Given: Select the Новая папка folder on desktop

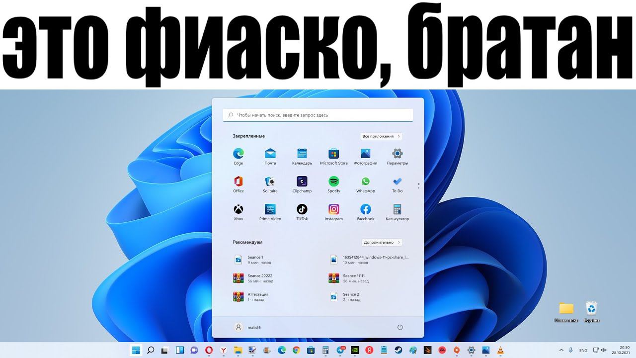Looking at the screenshot, I should (x=566, y=312).
